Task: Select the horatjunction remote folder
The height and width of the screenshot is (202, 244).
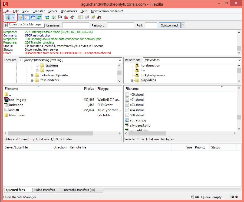Action: pyautogui.click(x=150, y=65)
